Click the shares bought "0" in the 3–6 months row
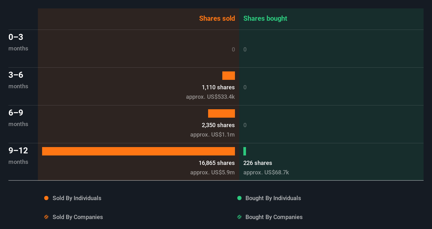 tap(245, 87)
